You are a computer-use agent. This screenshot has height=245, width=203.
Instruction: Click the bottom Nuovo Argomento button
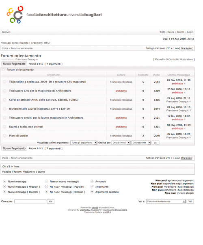click(x=14, y=148)
